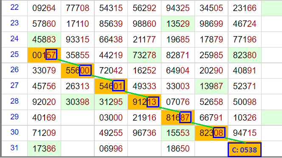Click the orange cell 82308
The width and height of the screenshot is (282, 158).
[x=211, y=133]
